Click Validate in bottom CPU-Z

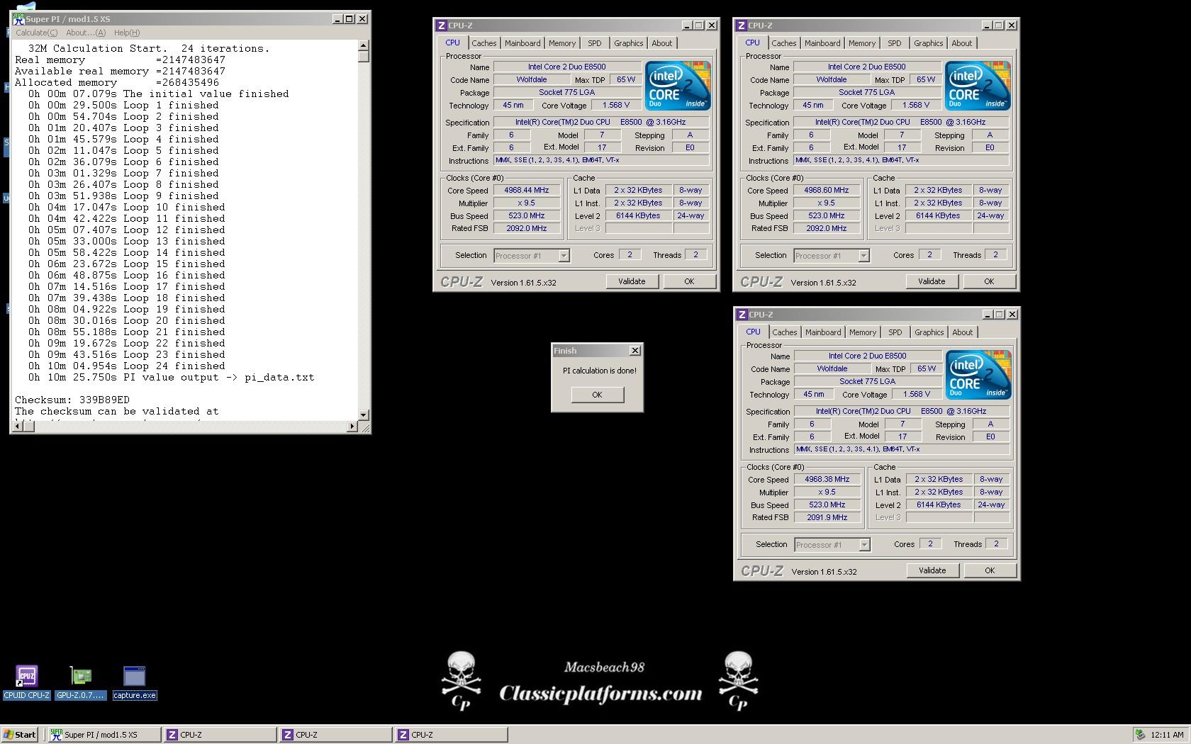click(x=932, y=570)
